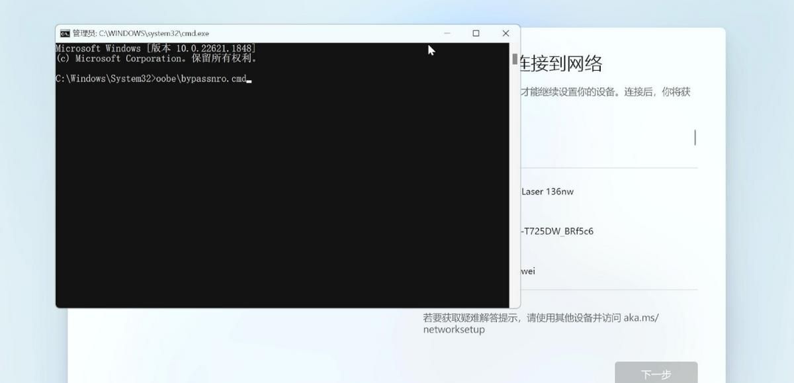The image size is (794, 383).
Task: Click the 下一步 button in setup window
Action: pos(656,372)
